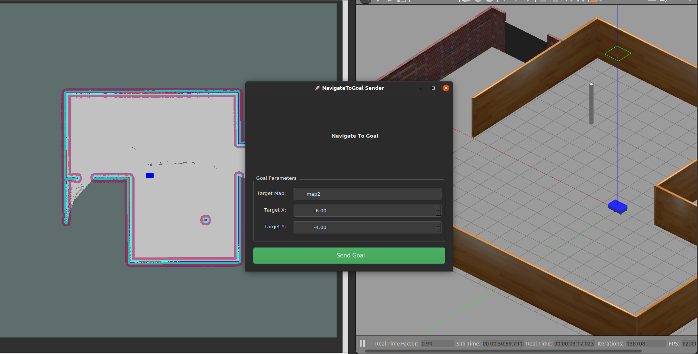The width and height of the screenshot is (698, 354).
Task: Insert a sphere from the shapes toolbar
Action: pyautogui.click(x=477, y=1)
